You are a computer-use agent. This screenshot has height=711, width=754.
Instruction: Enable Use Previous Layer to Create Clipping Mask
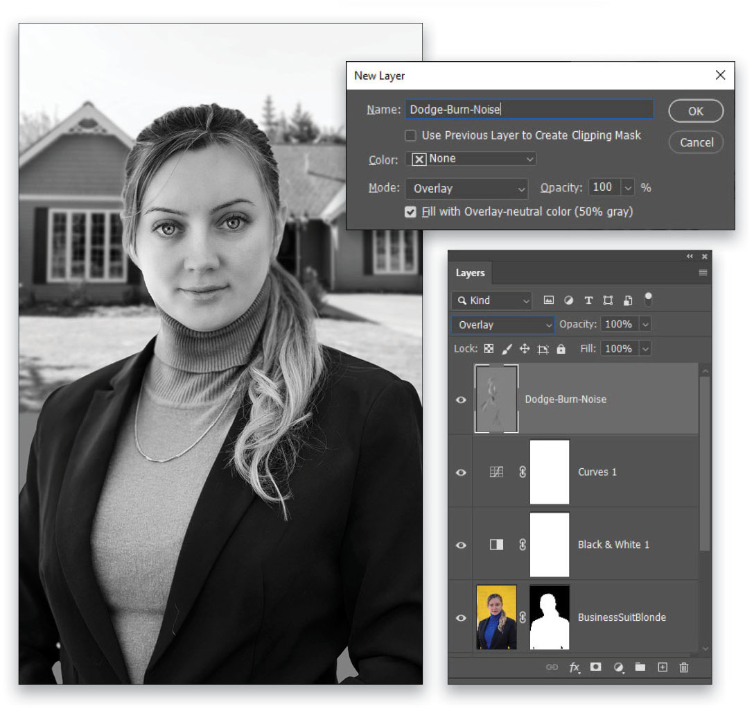pyautogui.click(x=410, y=135)
